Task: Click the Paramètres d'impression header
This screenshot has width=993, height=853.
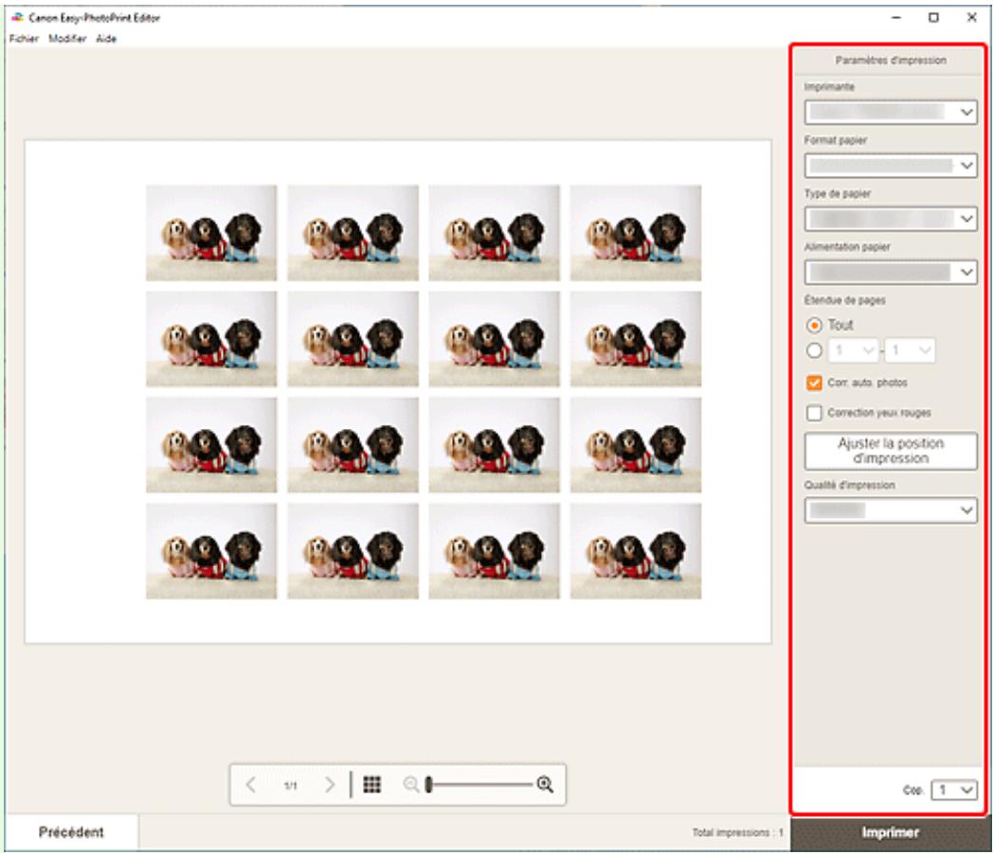Action: pyautogui.click(x=891, y=60)
